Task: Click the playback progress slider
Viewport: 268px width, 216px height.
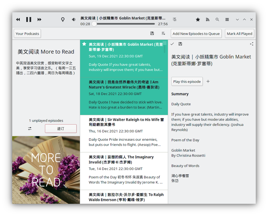Action: [x=124, y=24]
